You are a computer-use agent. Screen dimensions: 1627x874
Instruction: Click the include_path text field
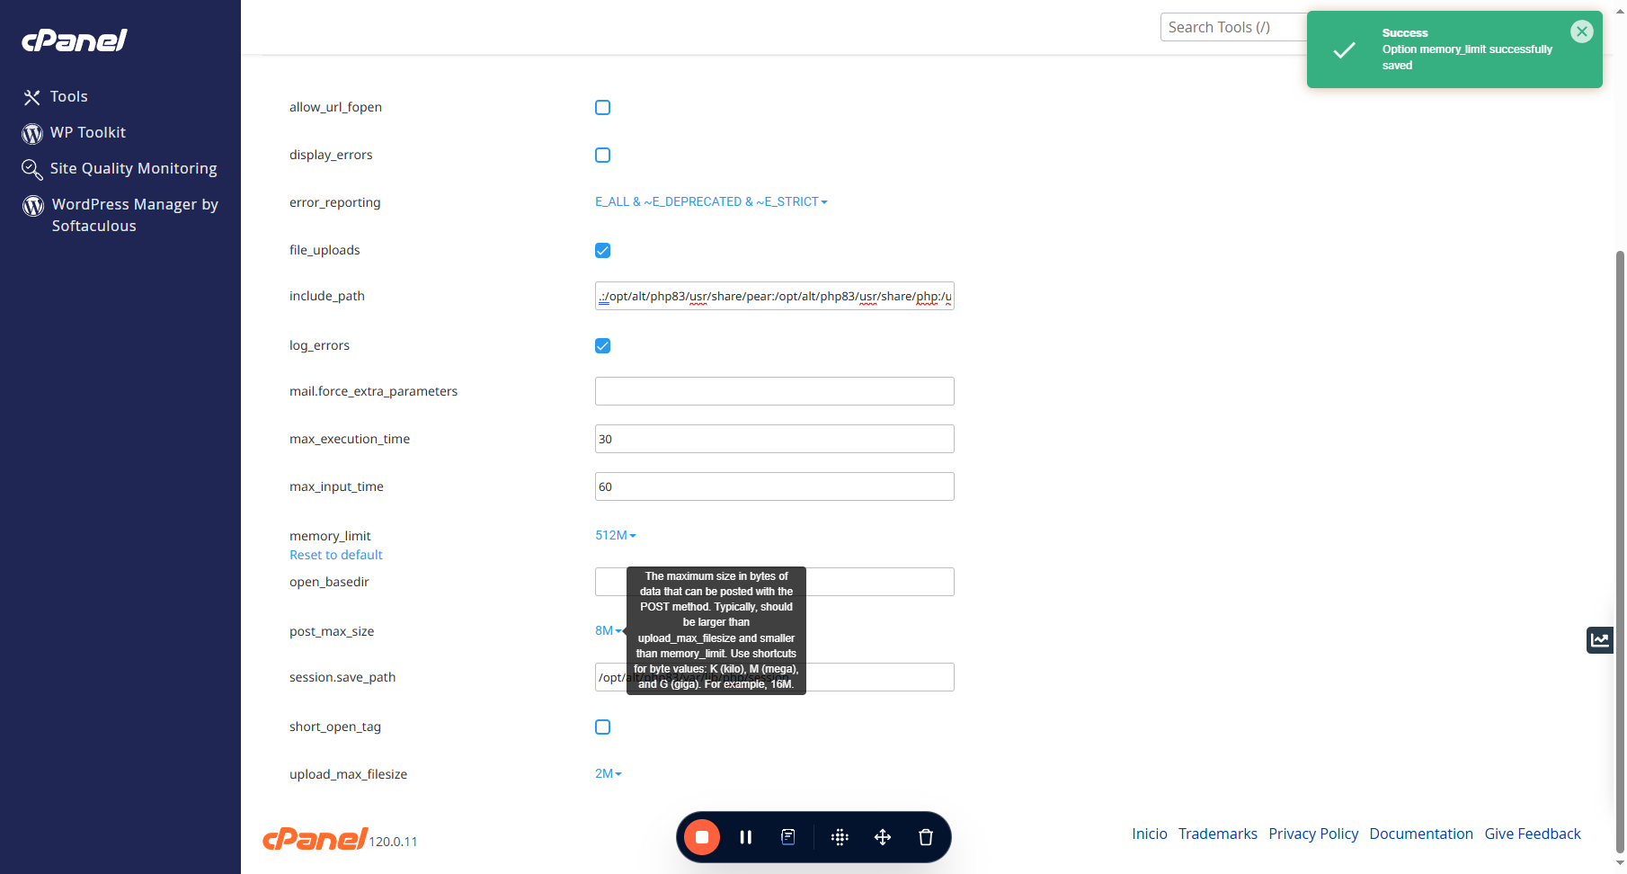point(775,297)
